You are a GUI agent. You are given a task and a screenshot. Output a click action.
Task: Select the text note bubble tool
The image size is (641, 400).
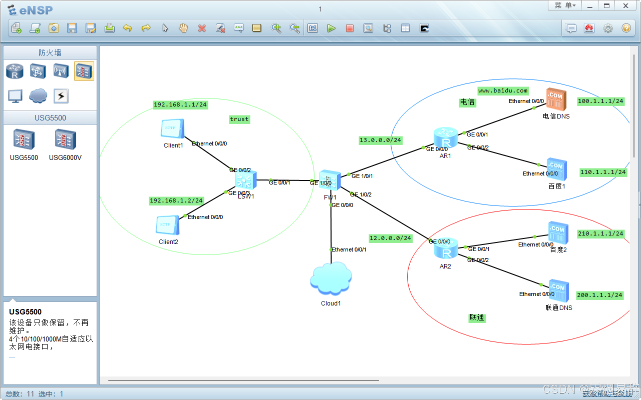click(x=239, y=28)
